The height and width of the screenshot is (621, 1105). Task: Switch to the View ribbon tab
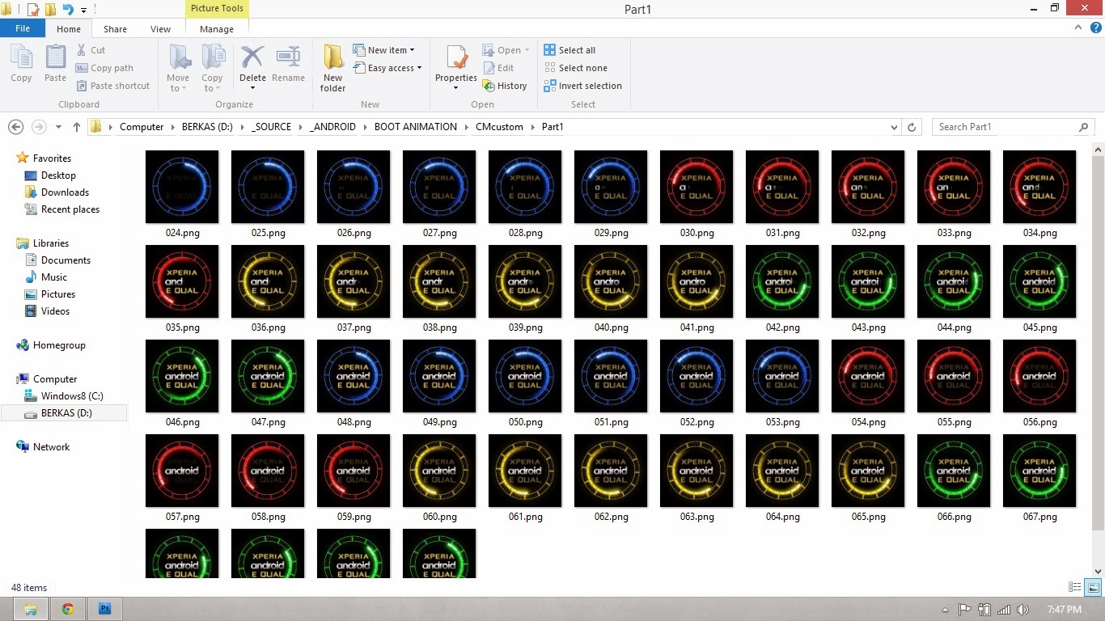coord(160,29)
